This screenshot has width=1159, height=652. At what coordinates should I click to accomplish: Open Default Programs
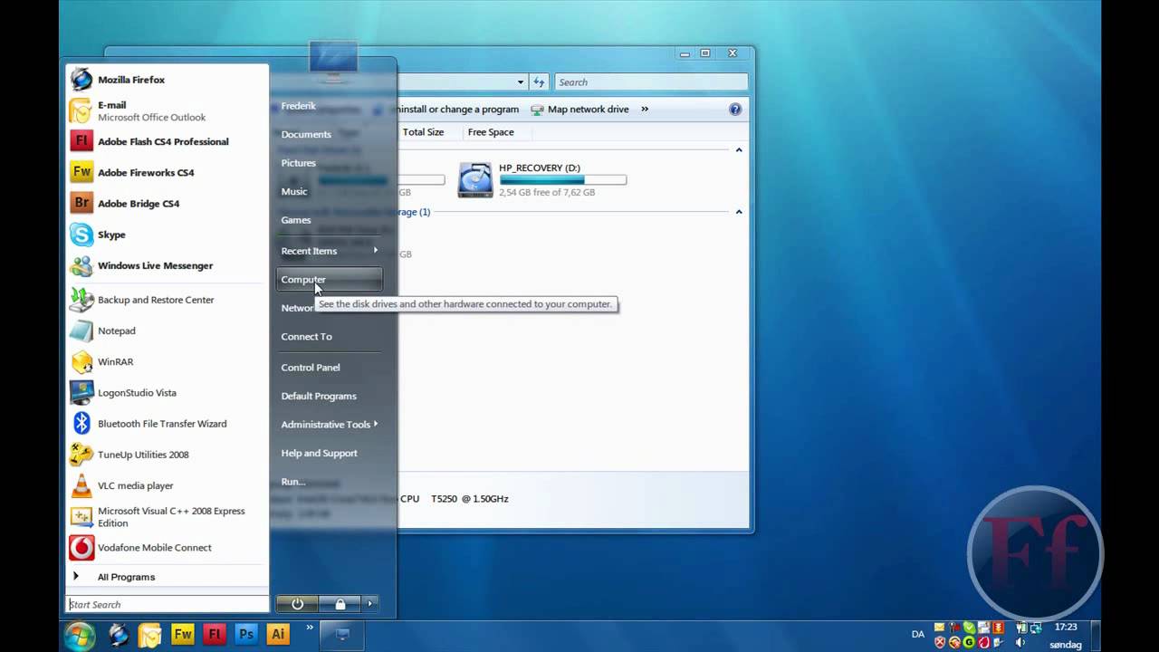pos(330,396)
